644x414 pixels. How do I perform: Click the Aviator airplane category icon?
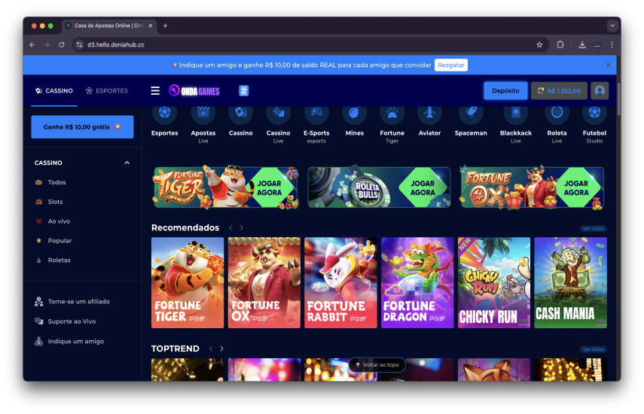coord(429,114)
